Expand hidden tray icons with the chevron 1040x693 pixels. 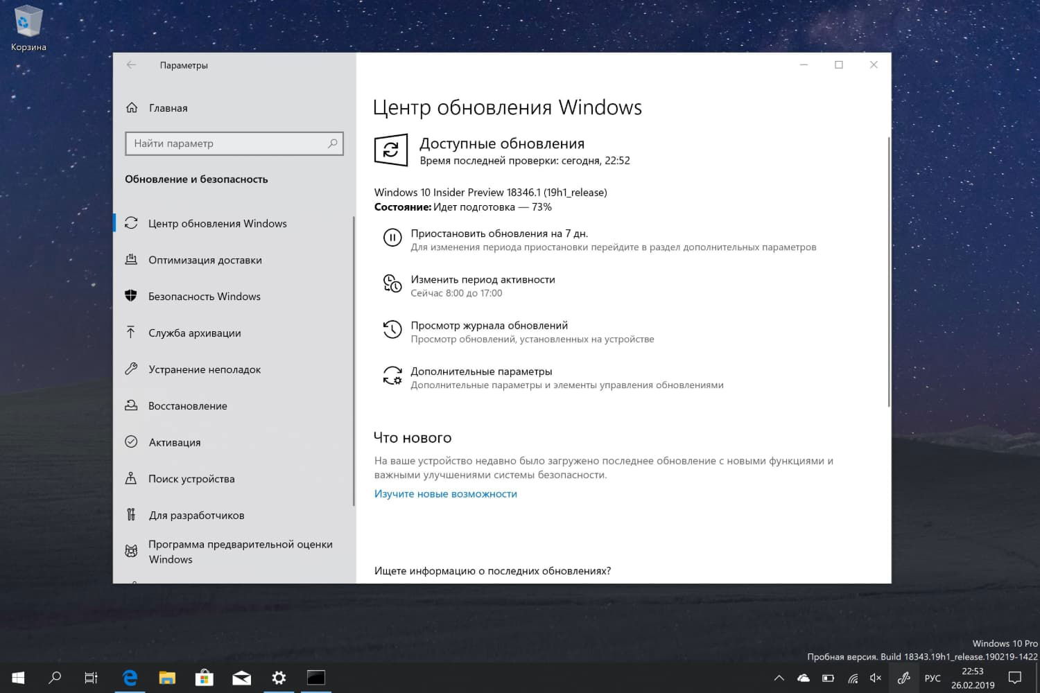779,678
